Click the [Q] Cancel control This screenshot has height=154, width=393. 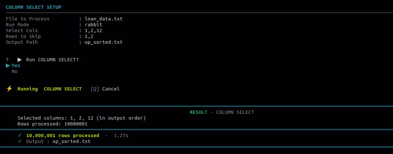105,89
